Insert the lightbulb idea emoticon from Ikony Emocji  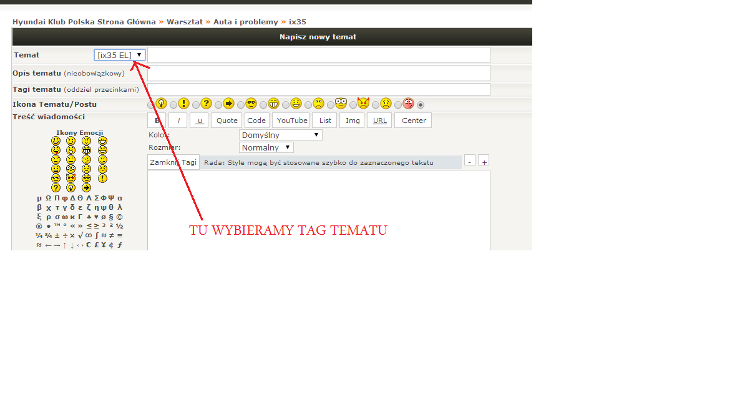[x=71, y=187]
